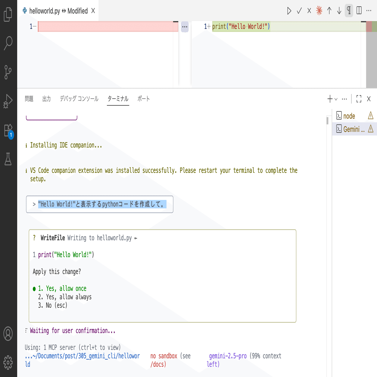Image resolution: width=377 pixels, height=377 pixels.
Task: Run the Python file with play icon
Action: click(x=289, y=11)
